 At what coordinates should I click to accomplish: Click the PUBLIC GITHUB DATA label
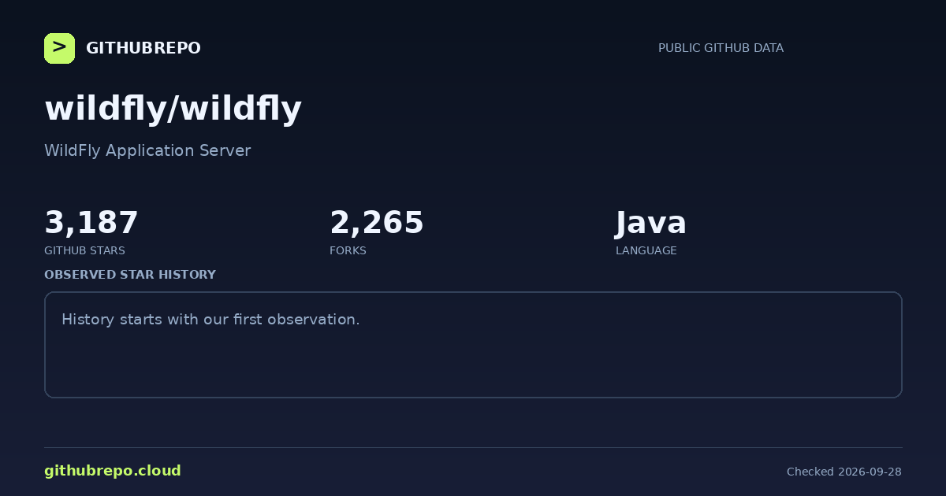[x=721, y=48]
